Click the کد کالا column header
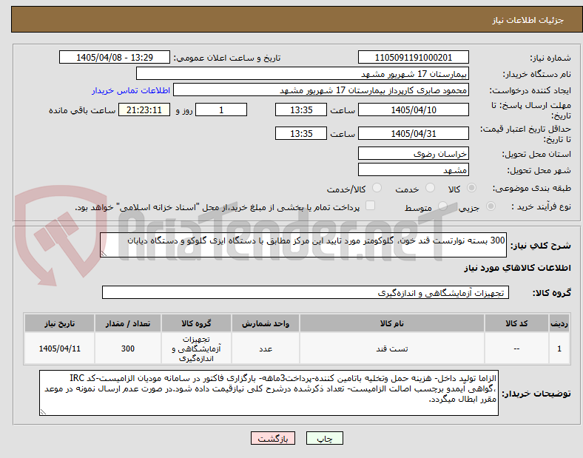The width and height of the screenshot is (583, 458). 516,323
